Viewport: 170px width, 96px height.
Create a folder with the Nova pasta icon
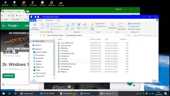(x=92, y=25)
